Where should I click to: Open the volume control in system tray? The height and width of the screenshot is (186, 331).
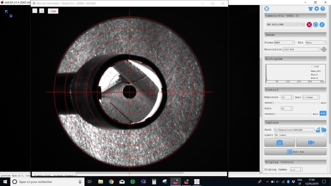coord(278,182)
